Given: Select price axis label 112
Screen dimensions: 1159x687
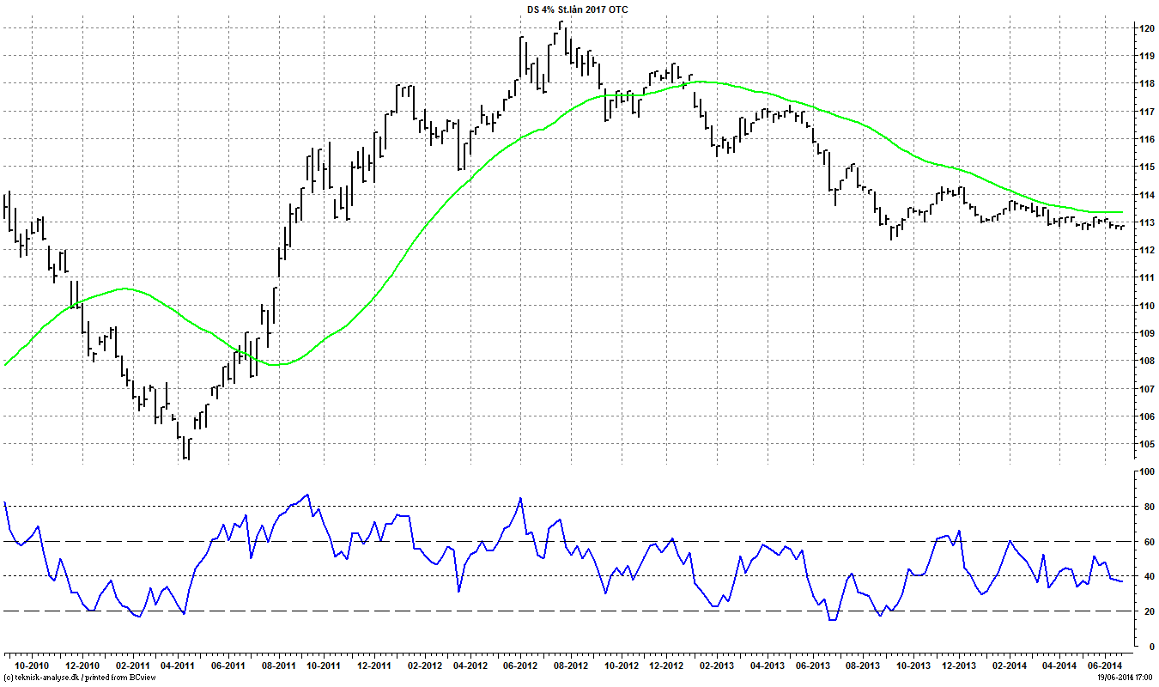Looking at the screenshot, I should (1145, 250).
